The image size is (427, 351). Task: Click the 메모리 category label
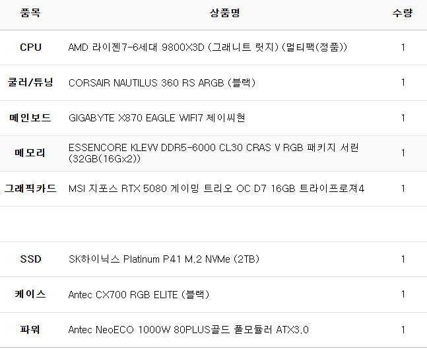[x=30, y=153]
